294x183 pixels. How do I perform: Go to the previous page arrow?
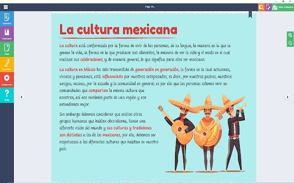(x=22, y=97)
